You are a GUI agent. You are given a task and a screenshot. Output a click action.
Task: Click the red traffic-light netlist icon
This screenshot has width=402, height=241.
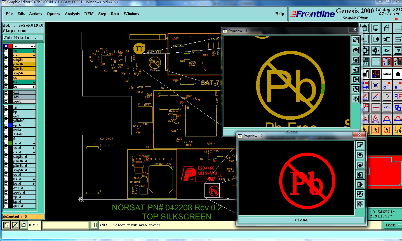click(387, 61)
